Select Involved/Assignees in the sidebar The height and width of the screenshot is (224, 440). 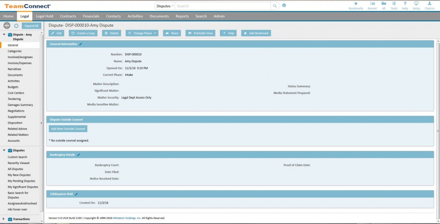(20, 57)
